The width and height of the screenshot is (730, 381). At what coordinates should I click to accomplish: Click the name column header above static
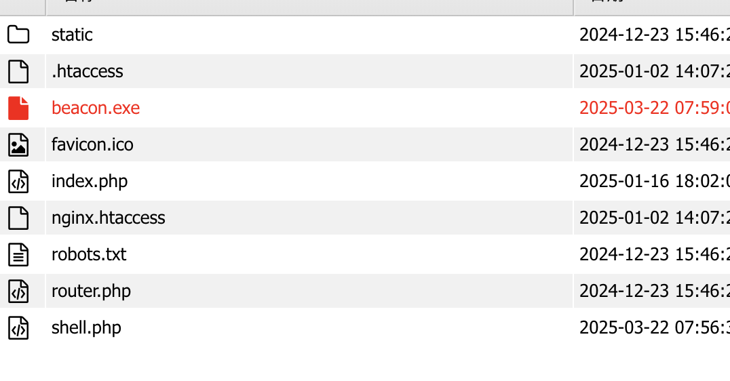[309, 7]
